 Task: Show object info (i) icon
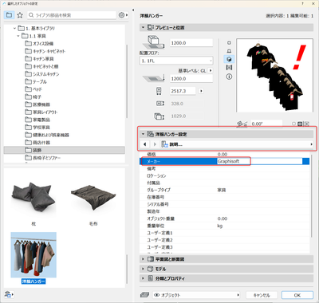pyautogui.click(x=229, y=77)
